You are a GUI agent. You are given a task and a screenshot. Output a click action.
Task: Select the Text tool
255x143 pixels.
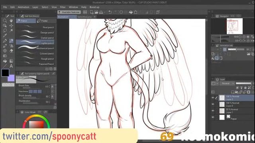tap(11, 66)
